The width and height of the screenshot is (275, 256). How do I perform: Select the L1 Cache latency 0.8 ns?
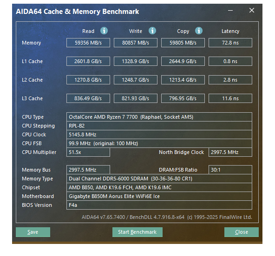click(230, 61)
